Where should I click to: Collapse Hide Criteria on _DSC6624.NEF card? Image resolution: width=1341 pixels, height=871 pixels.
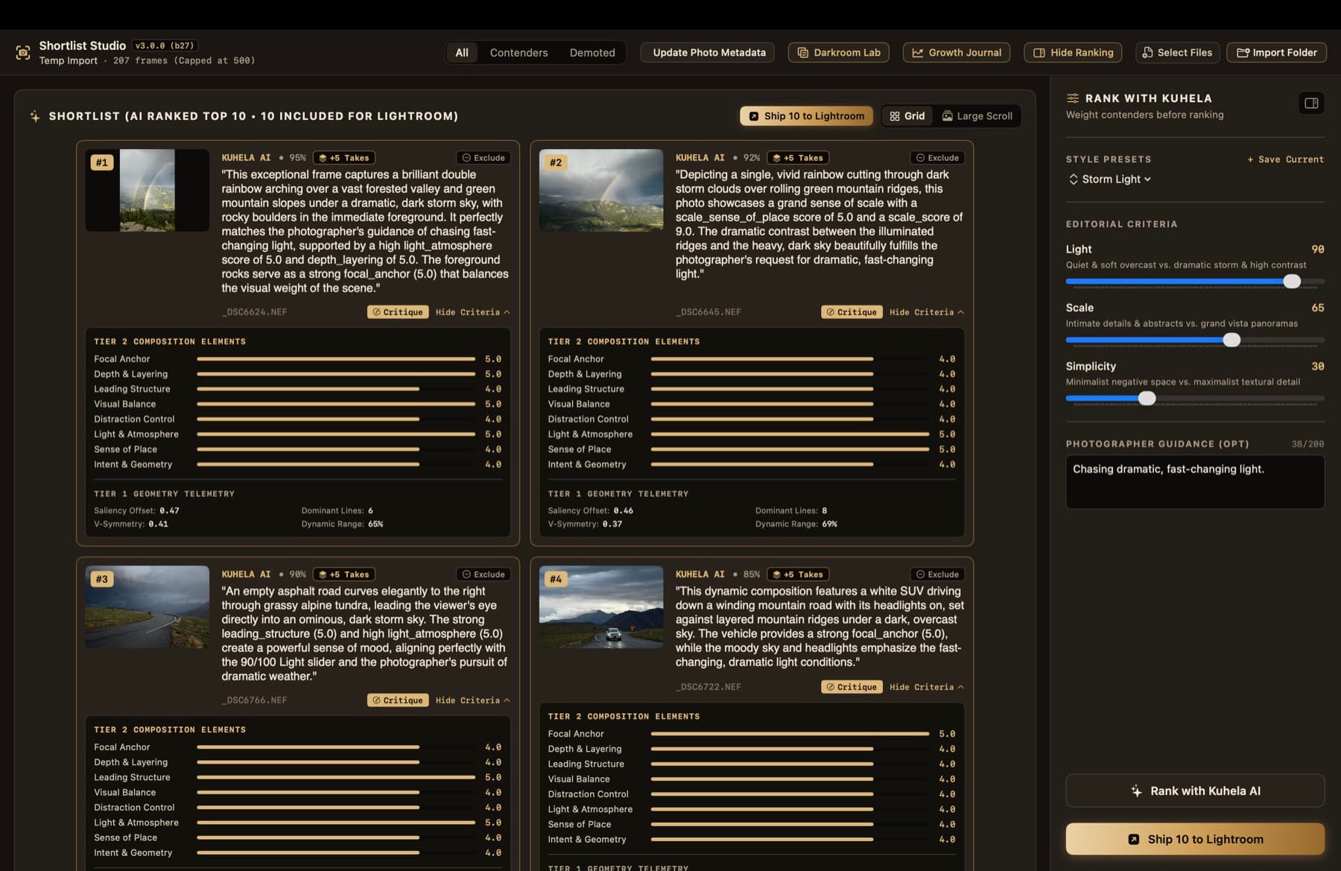(x=473, y=312)
